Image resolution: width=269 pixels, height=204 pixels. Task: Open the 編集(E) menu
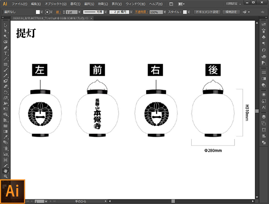(36, 4)
